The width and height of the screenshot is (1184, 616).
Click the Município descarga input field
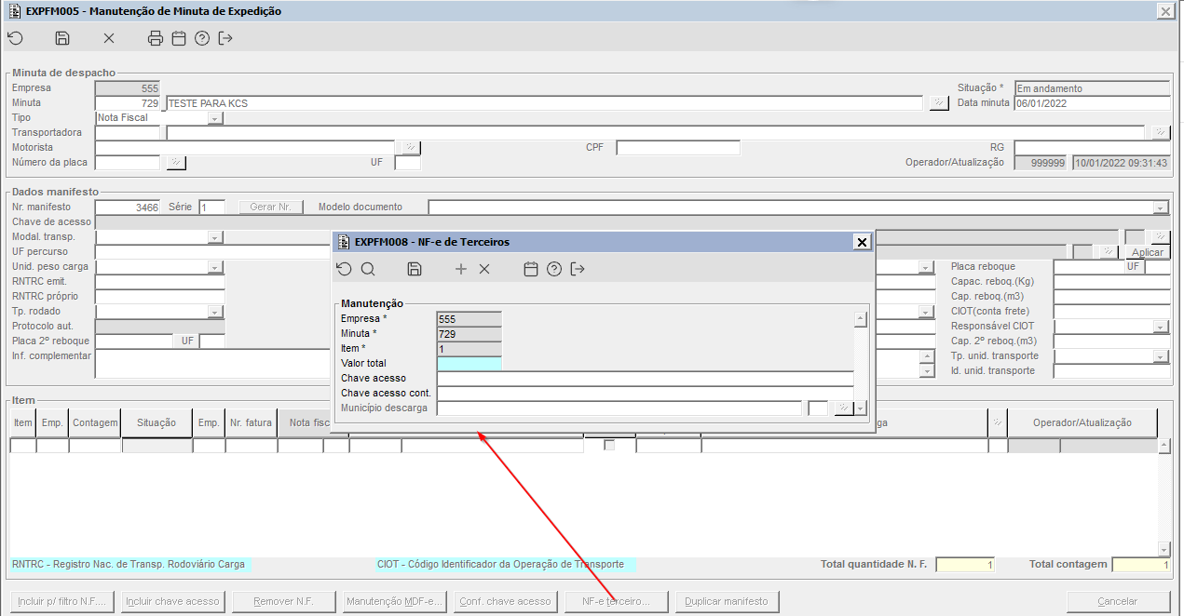pyautogui.click(x=619, y=408)
